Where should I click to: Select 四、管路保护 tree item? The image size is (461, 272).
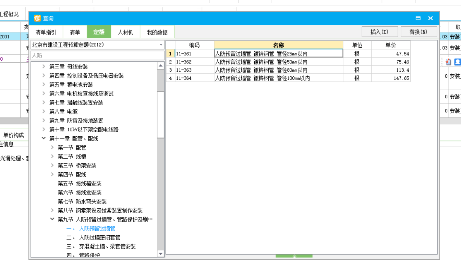point(83,255)
